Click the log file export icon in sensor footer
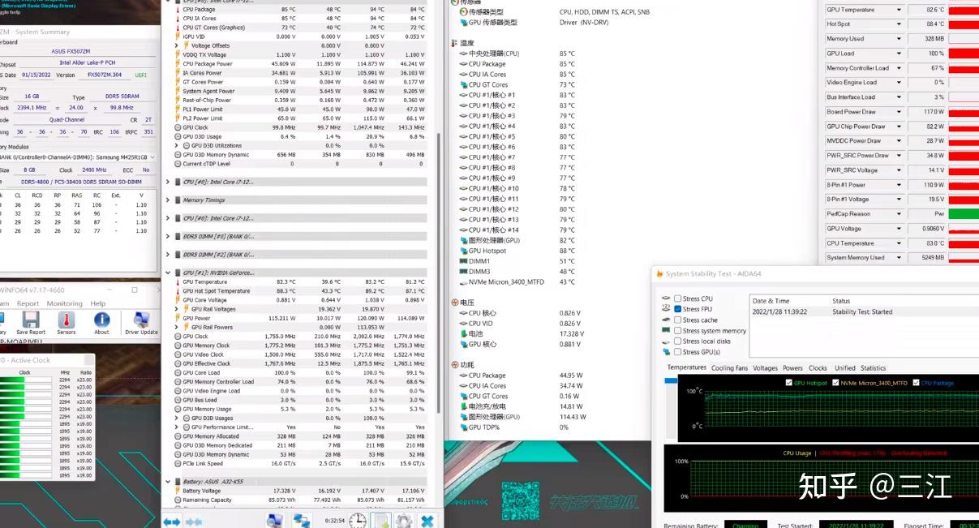Image resolution: width=979 pixels, height=528 pixels. click(x=381, y=521)
